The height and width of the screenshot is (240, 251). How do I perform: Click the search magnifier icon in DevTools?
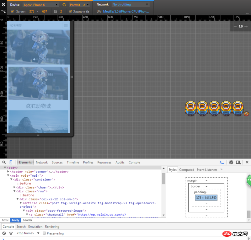coord(4,162)
